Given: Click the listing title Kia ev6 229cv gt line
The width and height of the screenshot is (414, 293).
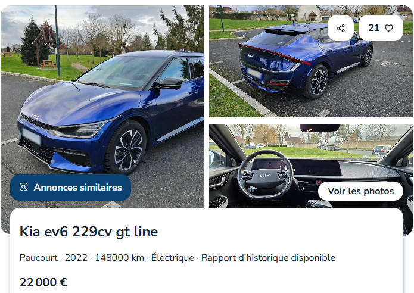Looking at the screenshot, I should coord(89,232).
